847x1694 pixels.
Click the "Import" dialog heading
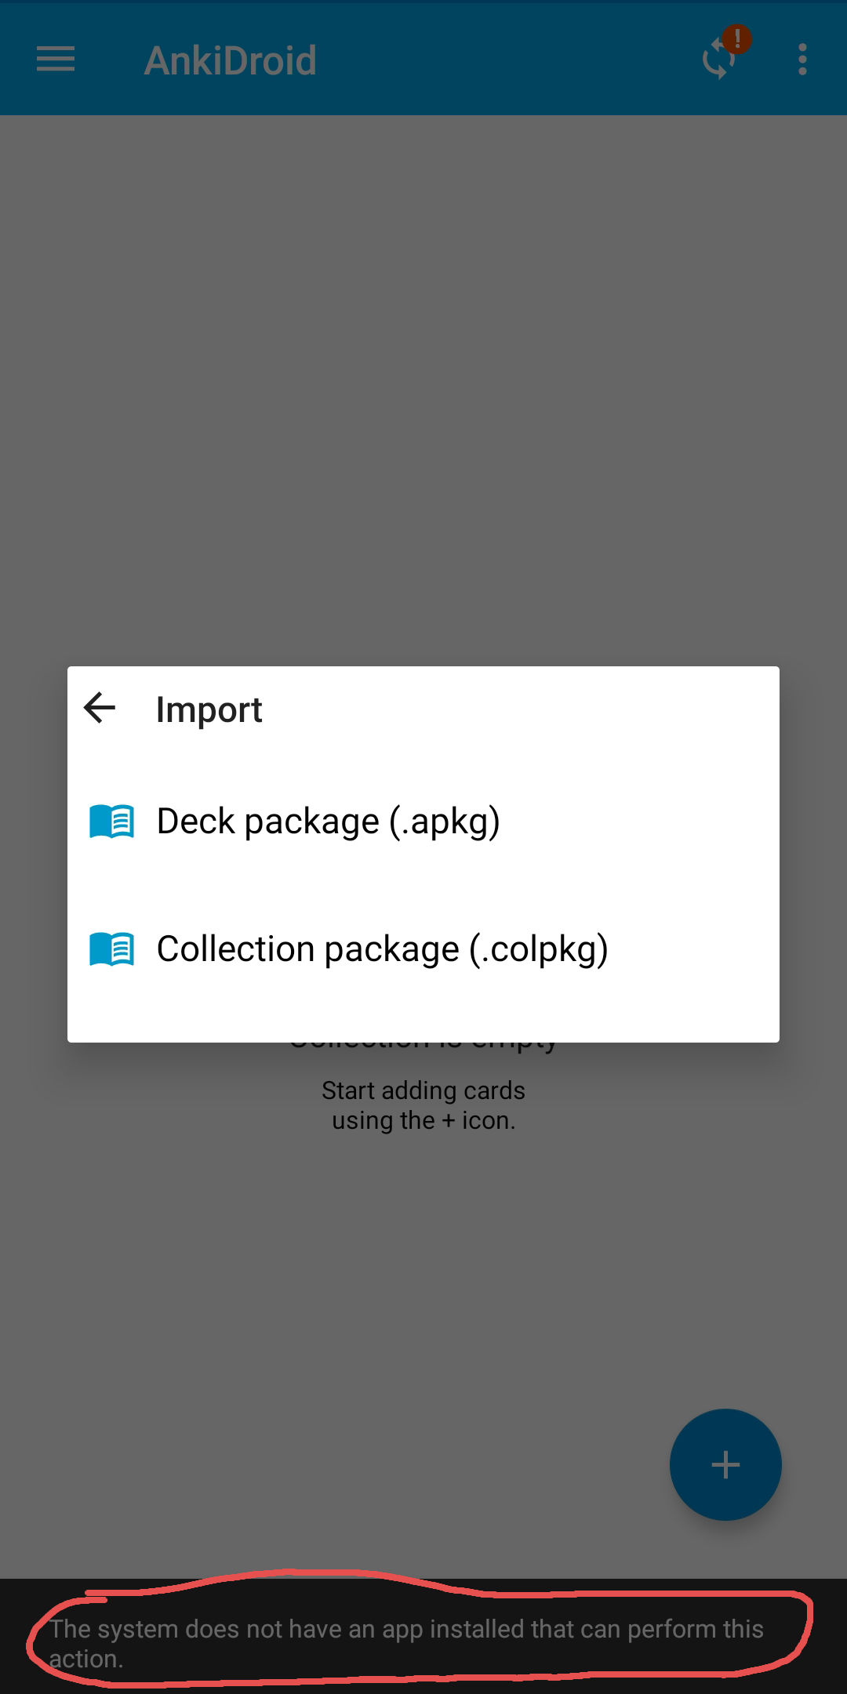[209, 708]
